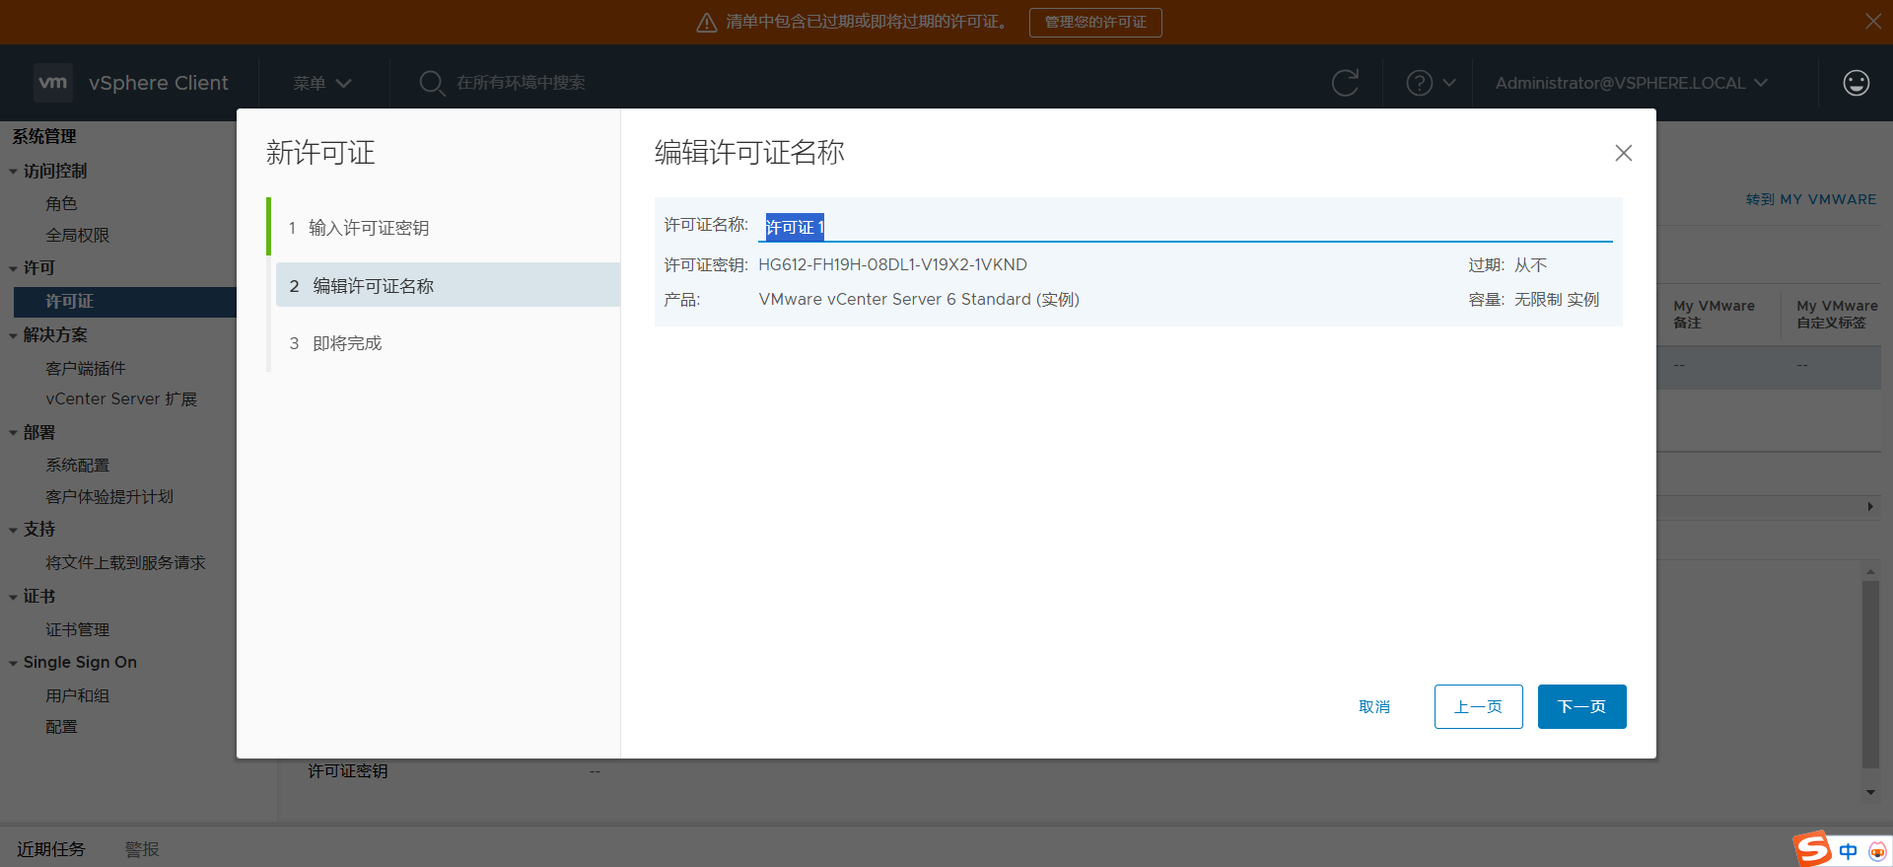The height and width of the screenshot is (867, 1893).
Task: Click the My VMware 自定义标签 column header
Action: point(1837,315)
